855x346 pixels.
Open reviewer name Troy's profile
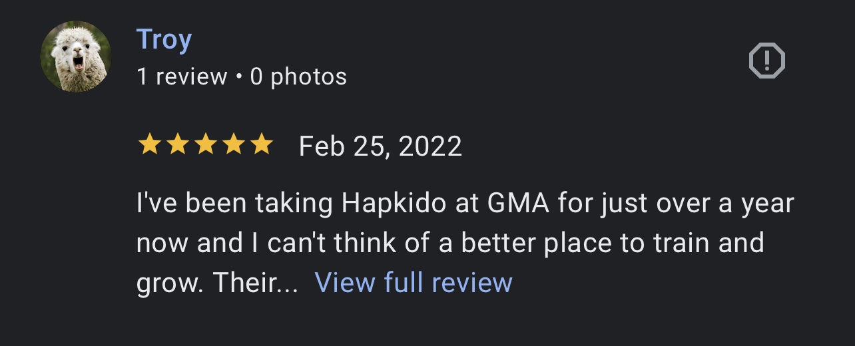coord(164,40)
